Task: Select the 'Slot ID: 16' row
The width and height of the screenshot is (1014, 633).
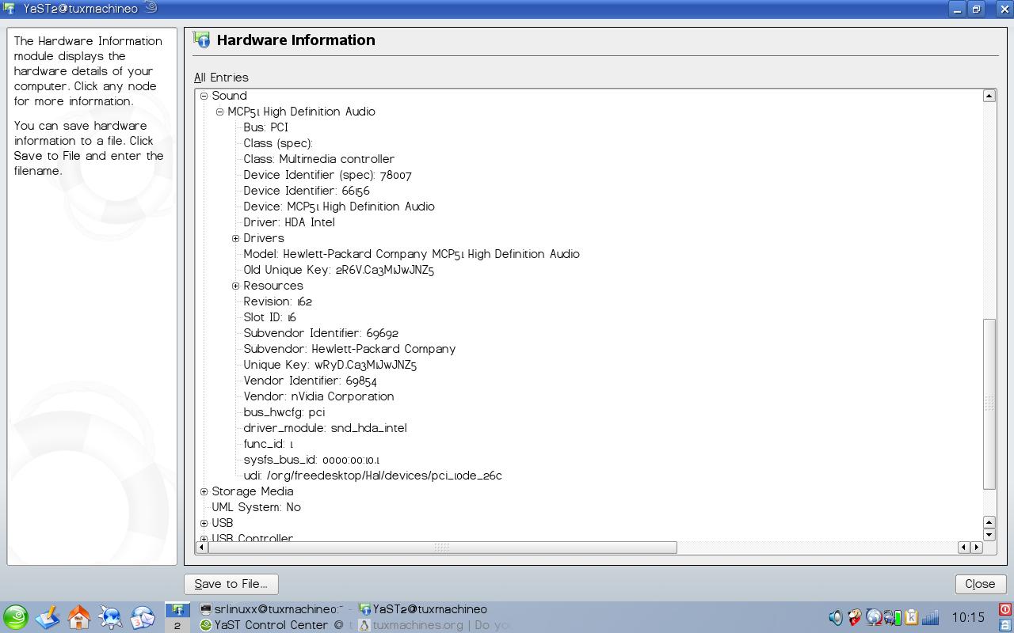Action: pos(269,317)
